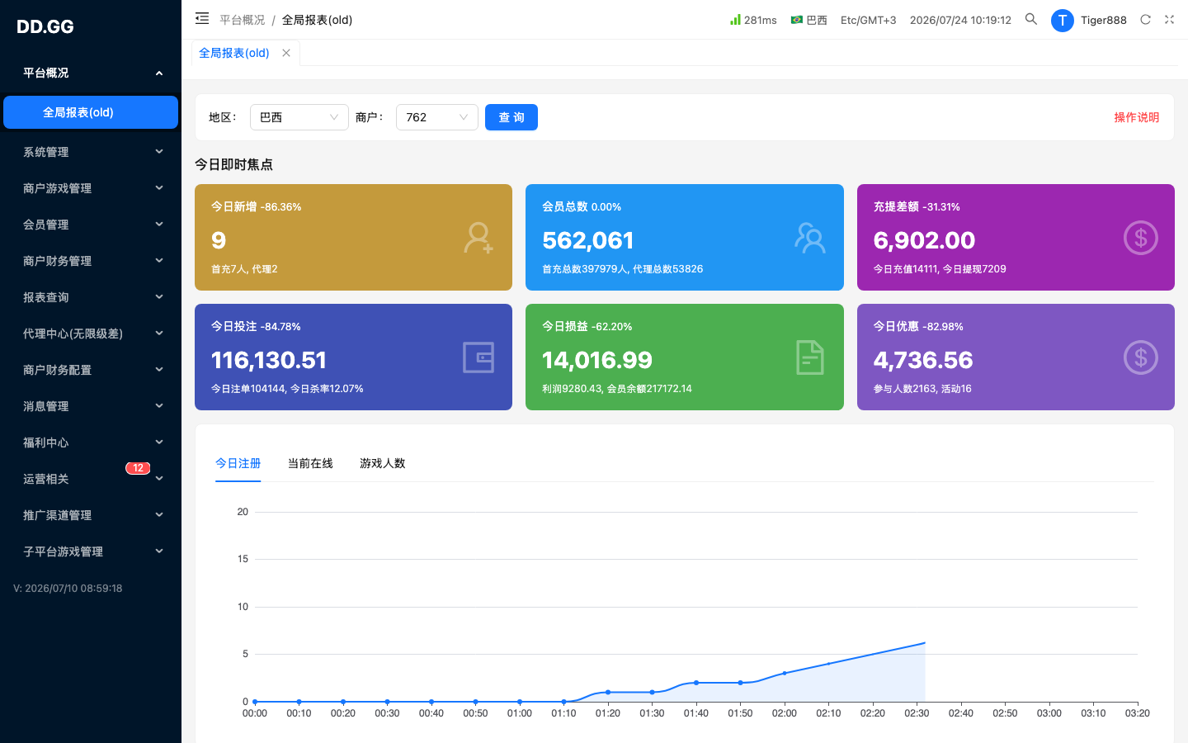Switch to the 当前在线 chart tab
The height and width of the screenshot is (743, 1188).
310,463
